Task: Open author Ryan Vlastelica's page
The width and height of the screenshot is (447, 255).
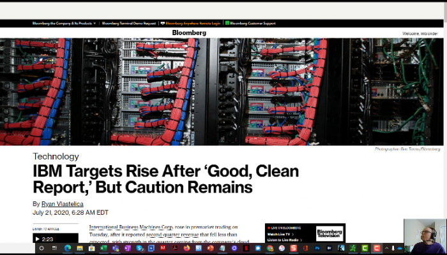Action: tap(63, 204)
